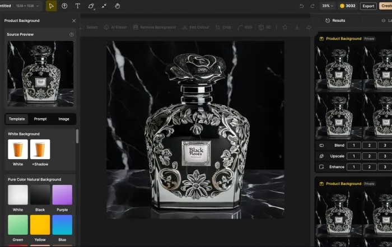Image resolution: width=392 pixels, height=247 pixels.
Task: Click Enhance option 2
Action: [369, 167]
